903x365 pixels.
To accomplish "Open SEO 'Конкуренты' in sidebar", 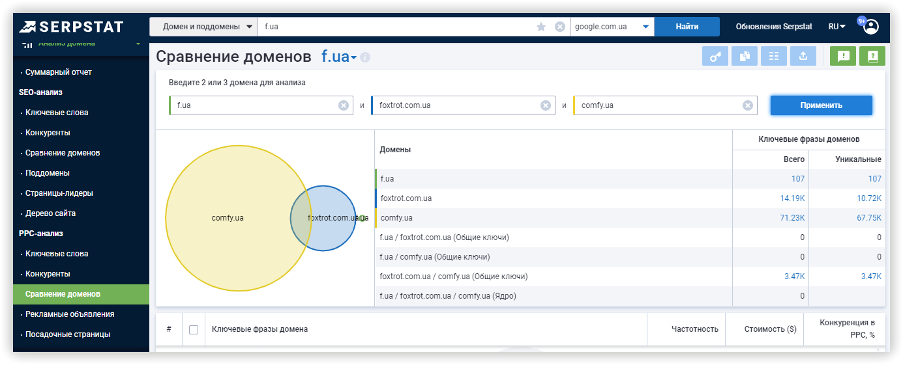I will pyautogui.click(x=48, y=133).
